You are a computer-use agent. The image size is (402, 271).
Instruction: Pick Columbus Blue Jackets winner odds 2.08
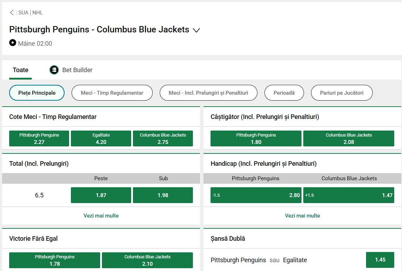pos(348,139)
